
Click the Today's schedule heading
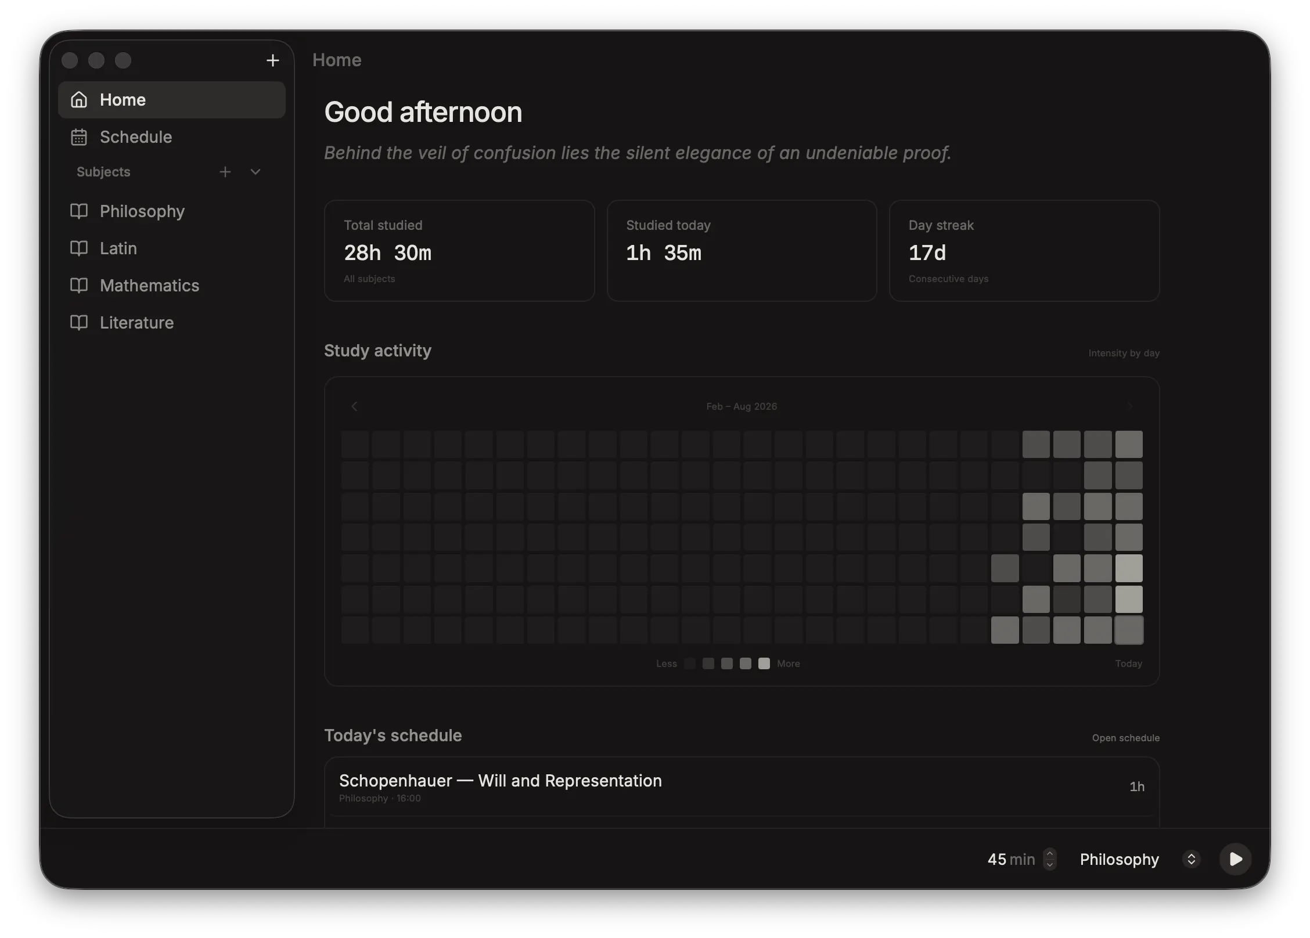pos(393,735)
